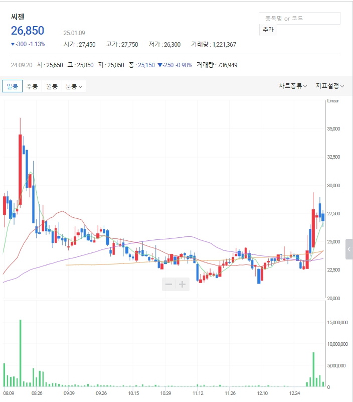353x402 pixels.
Task: Switch to the 주봉 weekly chart tab
Action: tap(32, 86)
